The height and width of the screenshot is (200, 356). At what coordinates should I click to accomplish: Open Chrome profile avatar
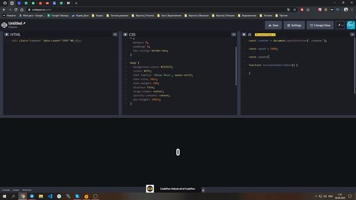click(x=346, y=10)
